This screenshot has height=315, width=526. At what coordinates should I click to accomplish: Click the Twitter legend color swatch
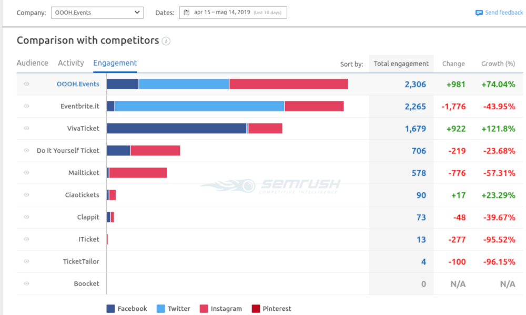[x=161, y=309]
